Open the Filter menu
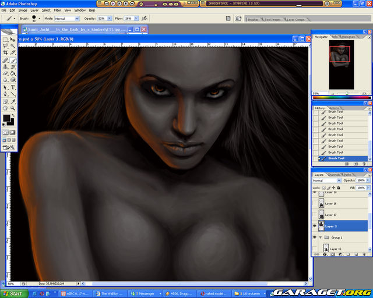 (57, 10)
